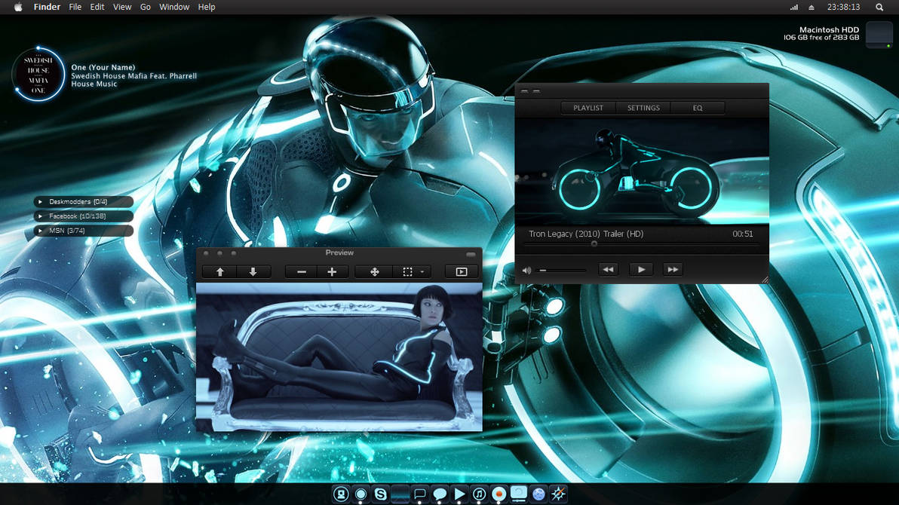The image size is (899, 505).
Task: Expand the Facebook (10/138) group
Action: pyautogui.click(x=83, y=216)
